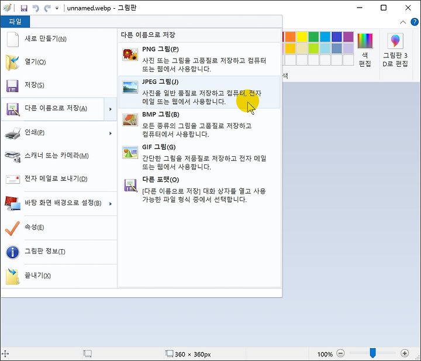Open 색 편집 color editor

[x=365, y=50]
